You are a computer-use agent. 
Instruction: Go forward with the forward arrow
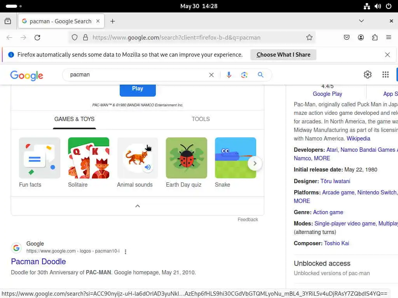pyautogui.click(x=23, y=38)
